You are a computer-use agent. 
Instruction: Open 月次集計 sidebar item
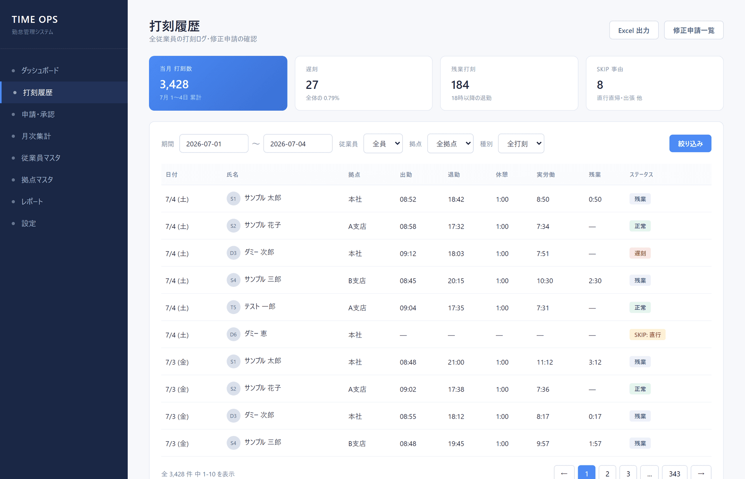[64, 136]
